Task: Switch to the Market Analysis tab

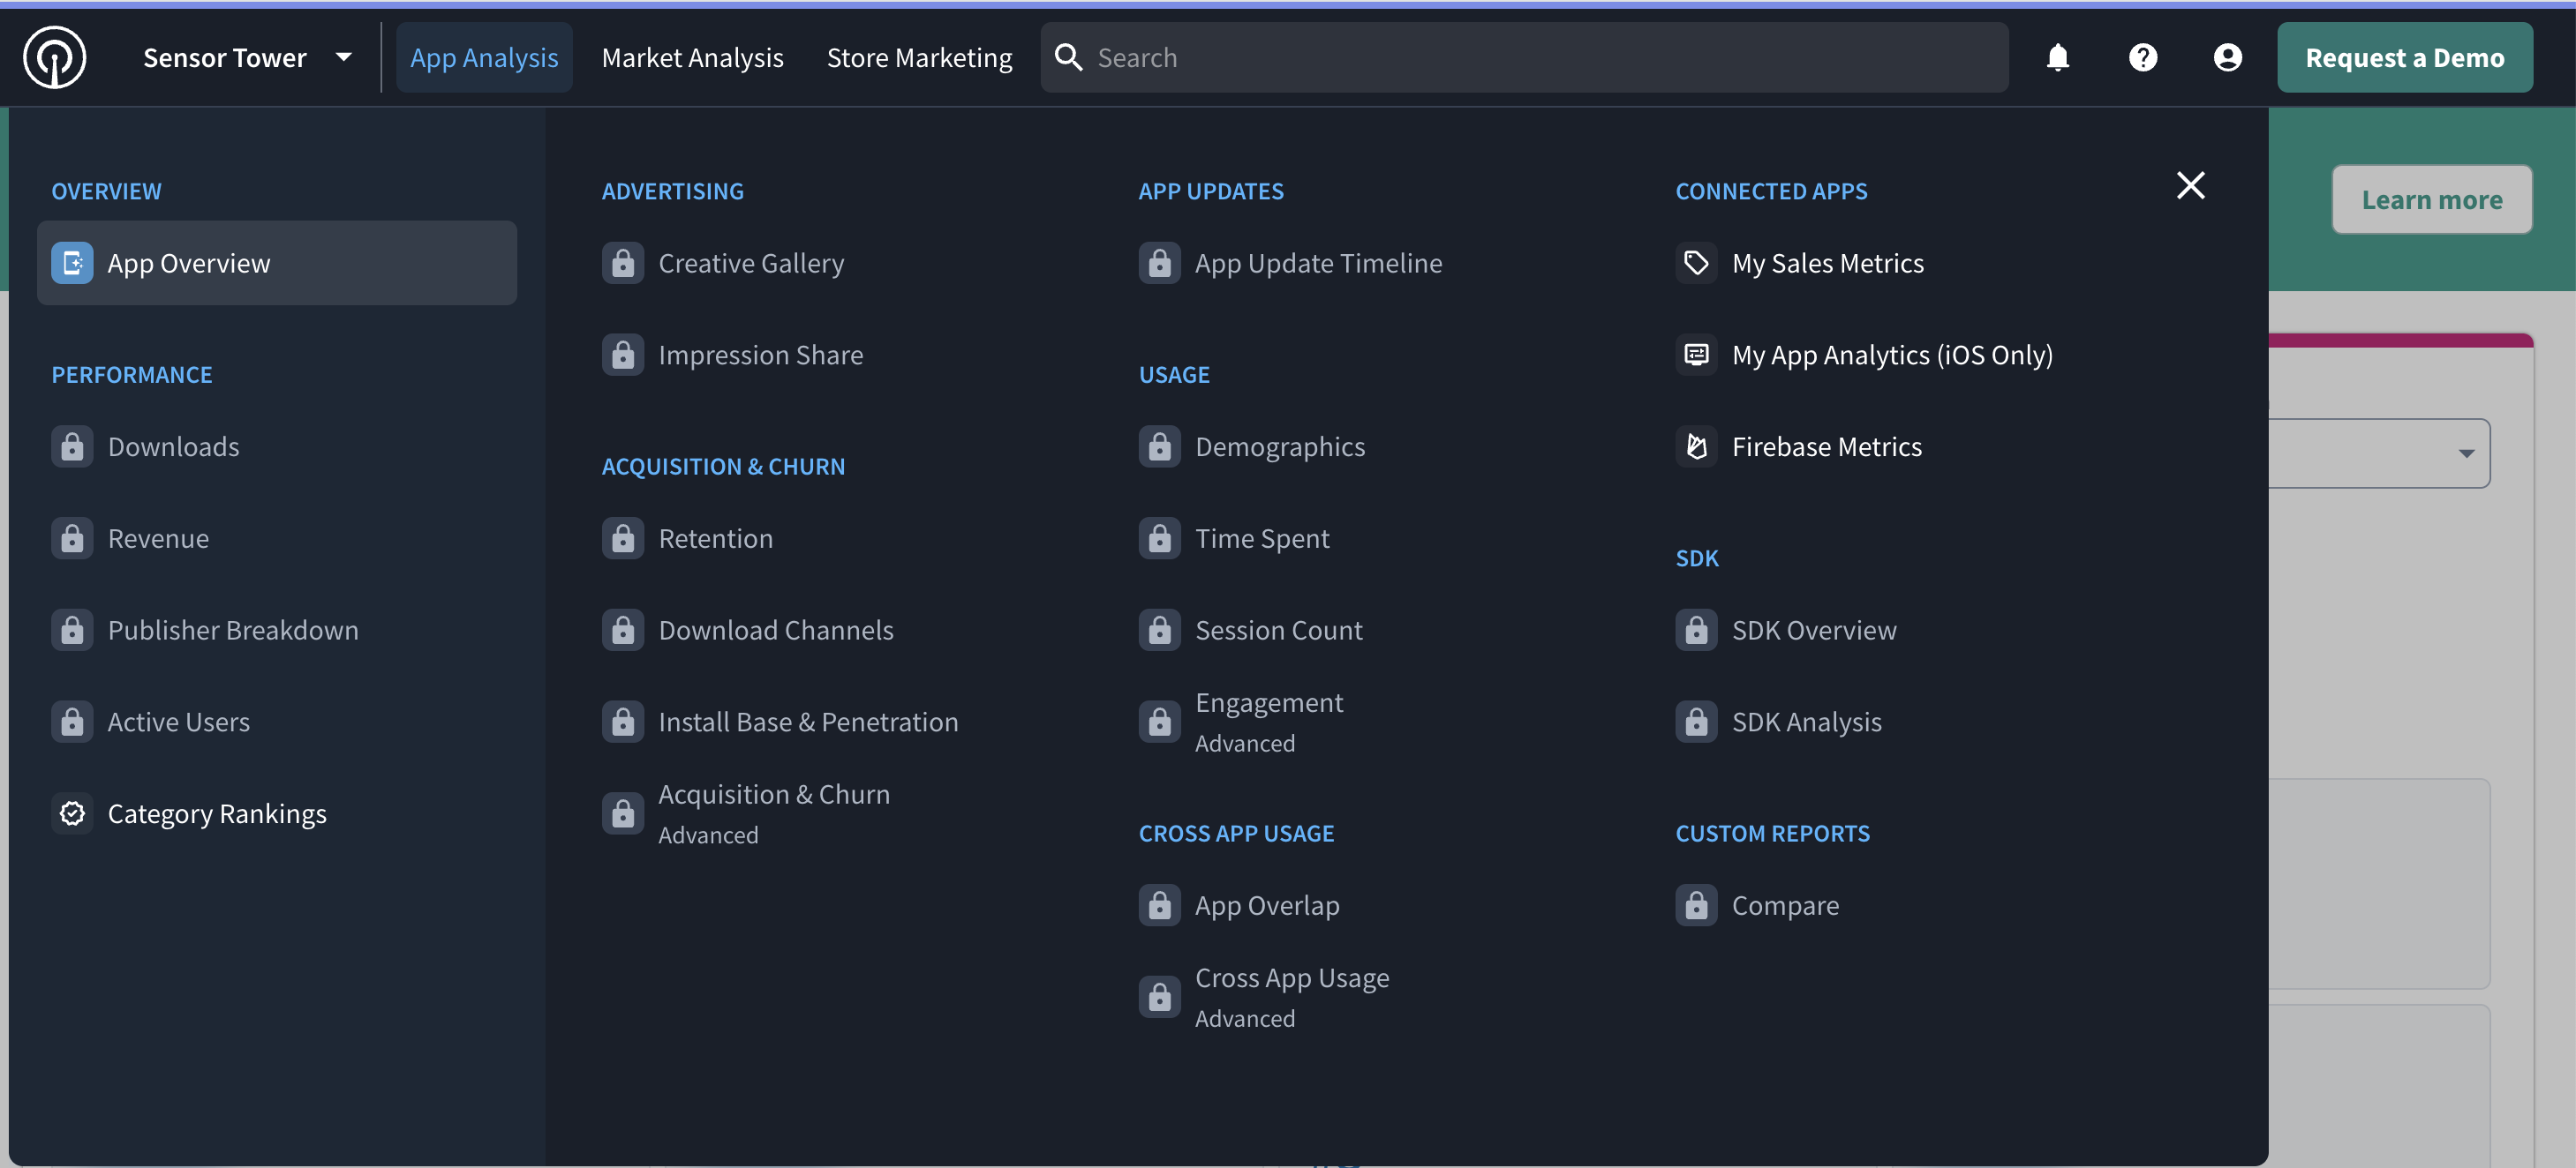Action: point(692,58)
